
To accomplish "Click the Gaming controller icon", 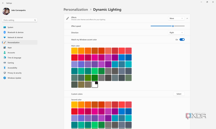I will 5,63.
